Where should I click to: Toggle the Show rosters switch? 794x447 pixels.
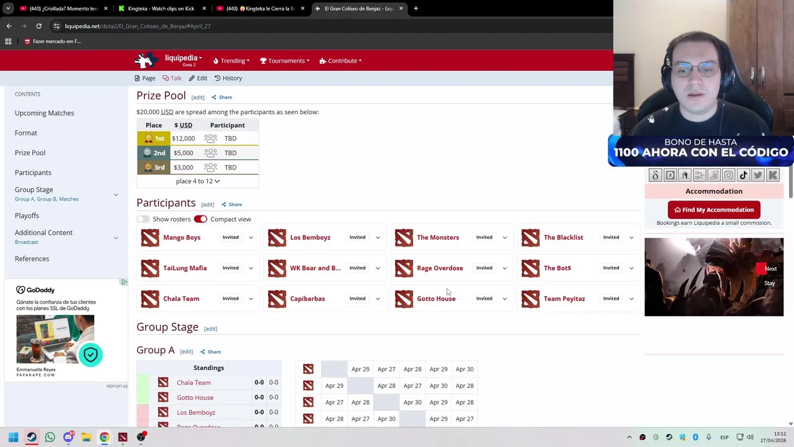[143, 219]
